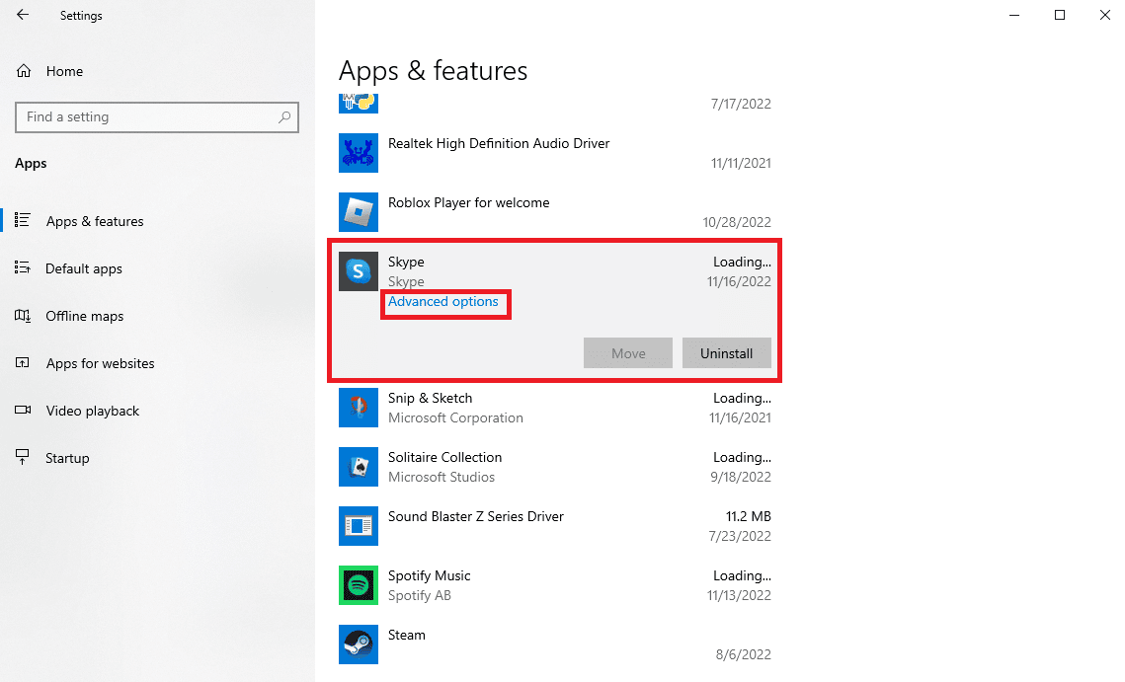Click the Video playback camera icon
Viewport: 1125px width, 682px height.
pos(23,410)
